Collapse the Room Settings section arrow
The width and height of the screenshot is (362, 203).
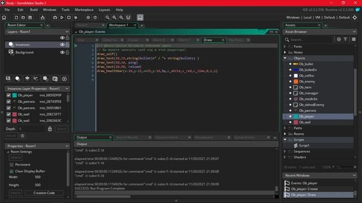(8, 152)
